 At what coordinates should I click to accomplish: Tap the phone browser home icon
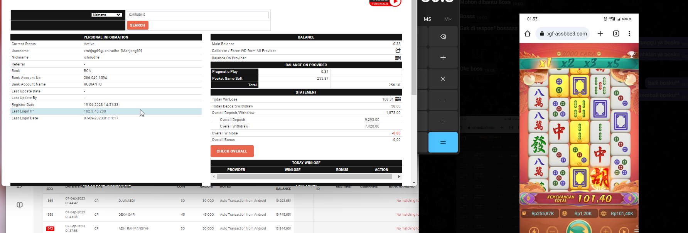point(528,34)
